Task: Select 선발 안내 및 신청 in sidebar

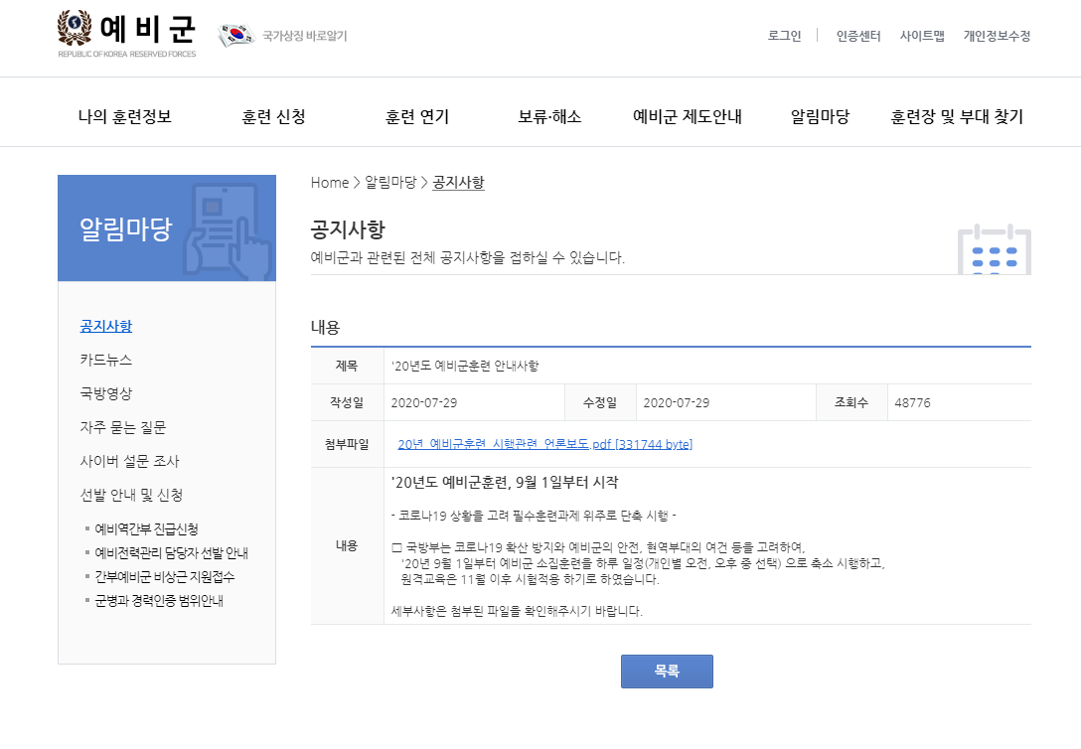Action: click(132, 495)
